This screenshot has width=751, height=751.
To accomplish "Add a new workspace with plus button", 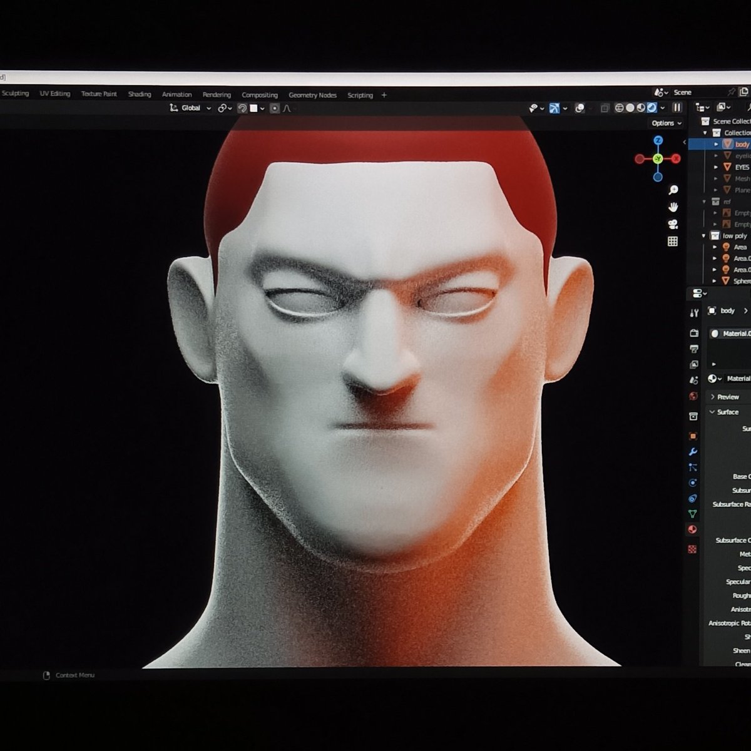I will 384,95.
